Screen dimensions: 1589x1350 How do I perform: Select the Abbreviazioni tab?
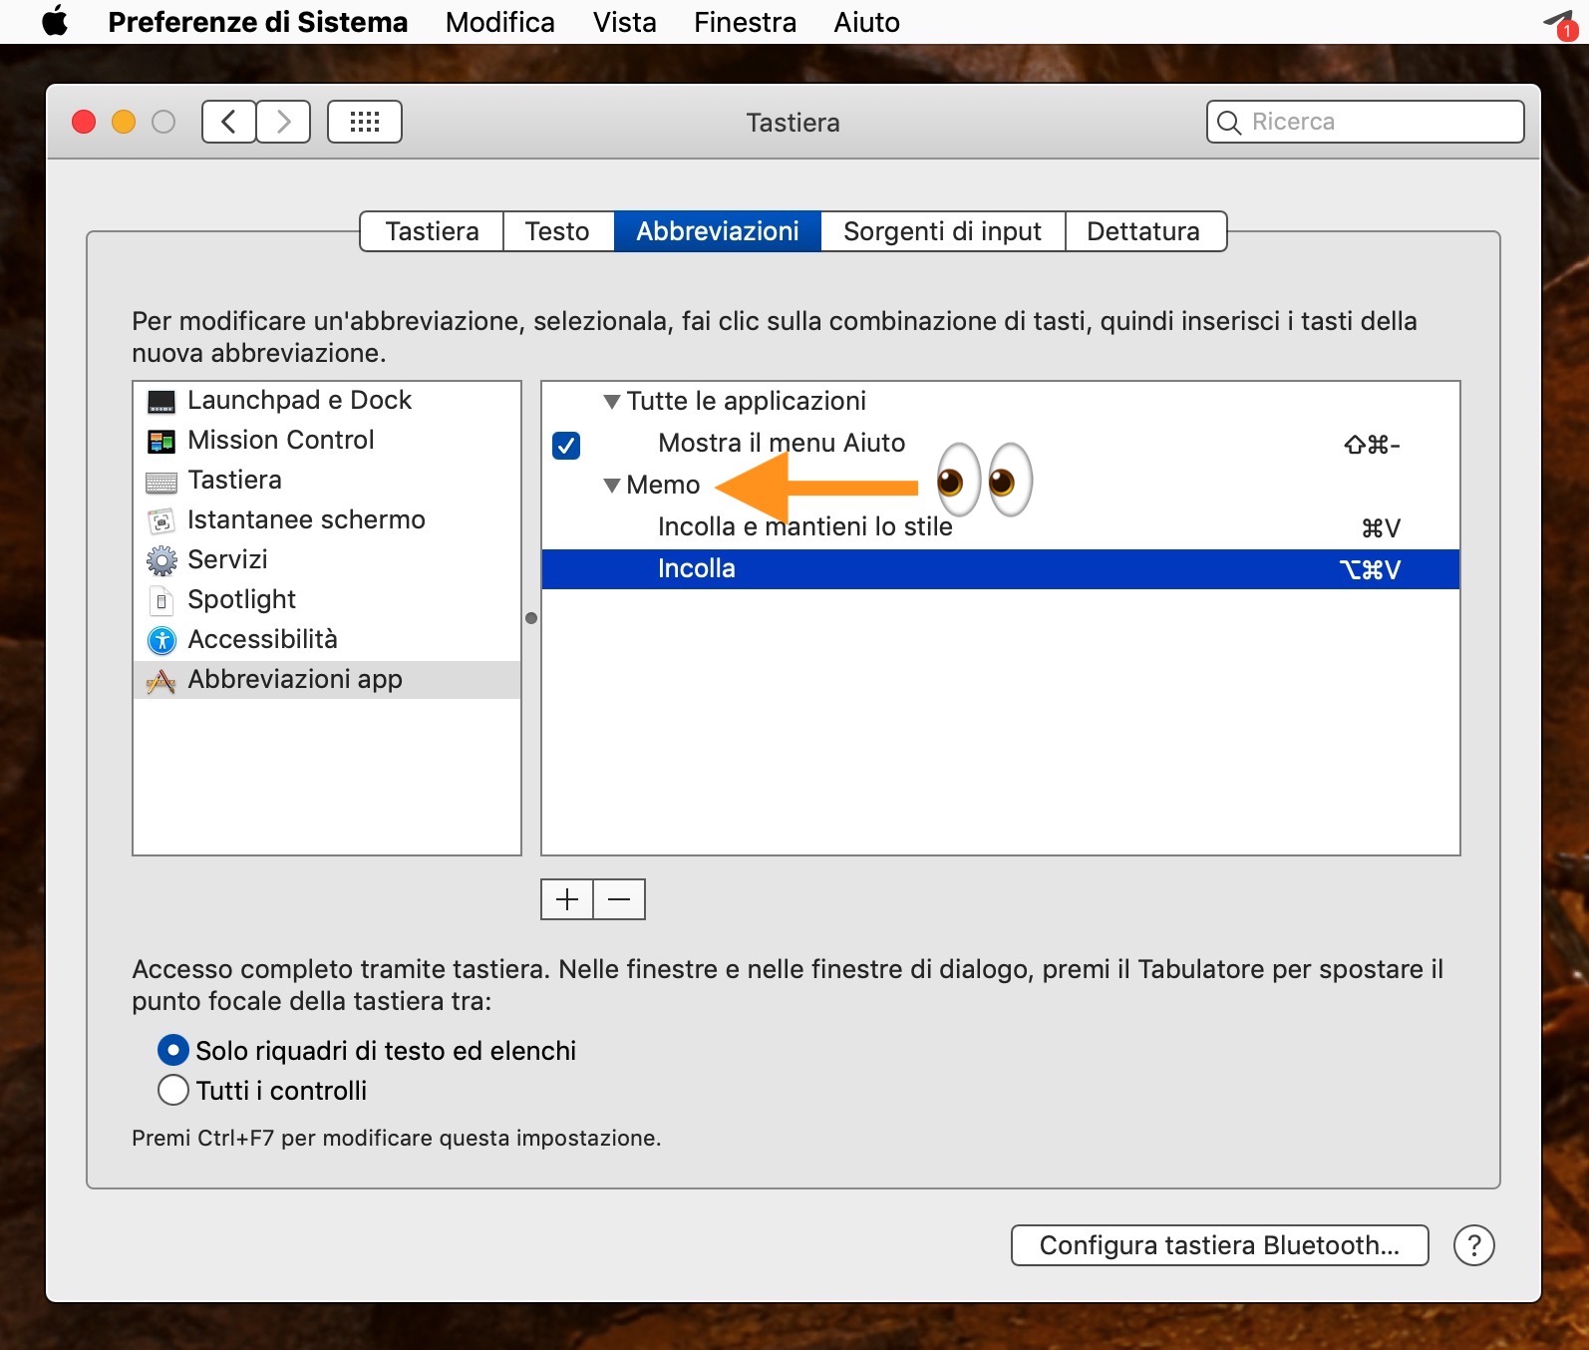pos(718,231)
